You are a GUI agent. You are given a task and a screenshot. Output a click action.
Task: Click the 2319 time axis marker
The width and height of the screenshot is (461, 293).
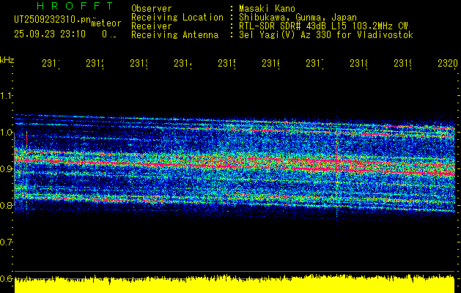pyautogui.click(x=403, y=64)
